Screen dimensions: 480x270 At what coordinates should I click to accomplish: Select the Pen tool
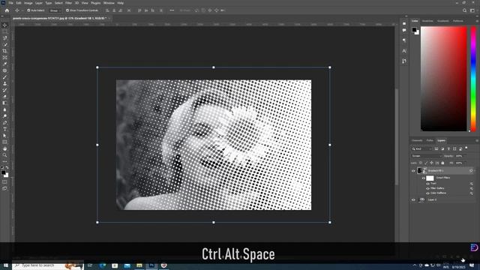(x=4, y=122)
